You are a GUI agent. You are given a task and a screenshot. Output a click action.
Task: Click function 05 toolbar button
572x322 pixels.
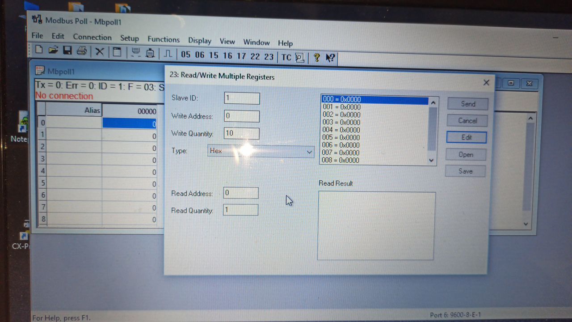pyautogui.click(x=185, y=55)
